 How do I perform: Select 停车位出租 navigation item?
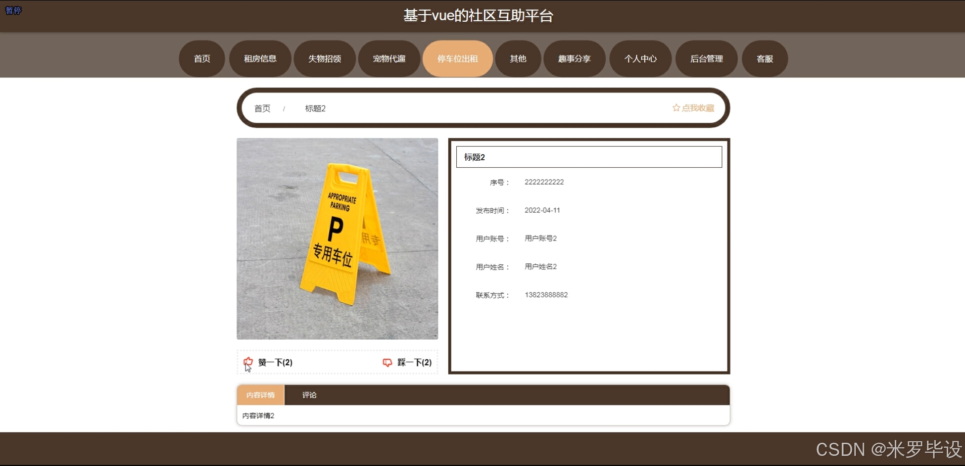[458, 59]
